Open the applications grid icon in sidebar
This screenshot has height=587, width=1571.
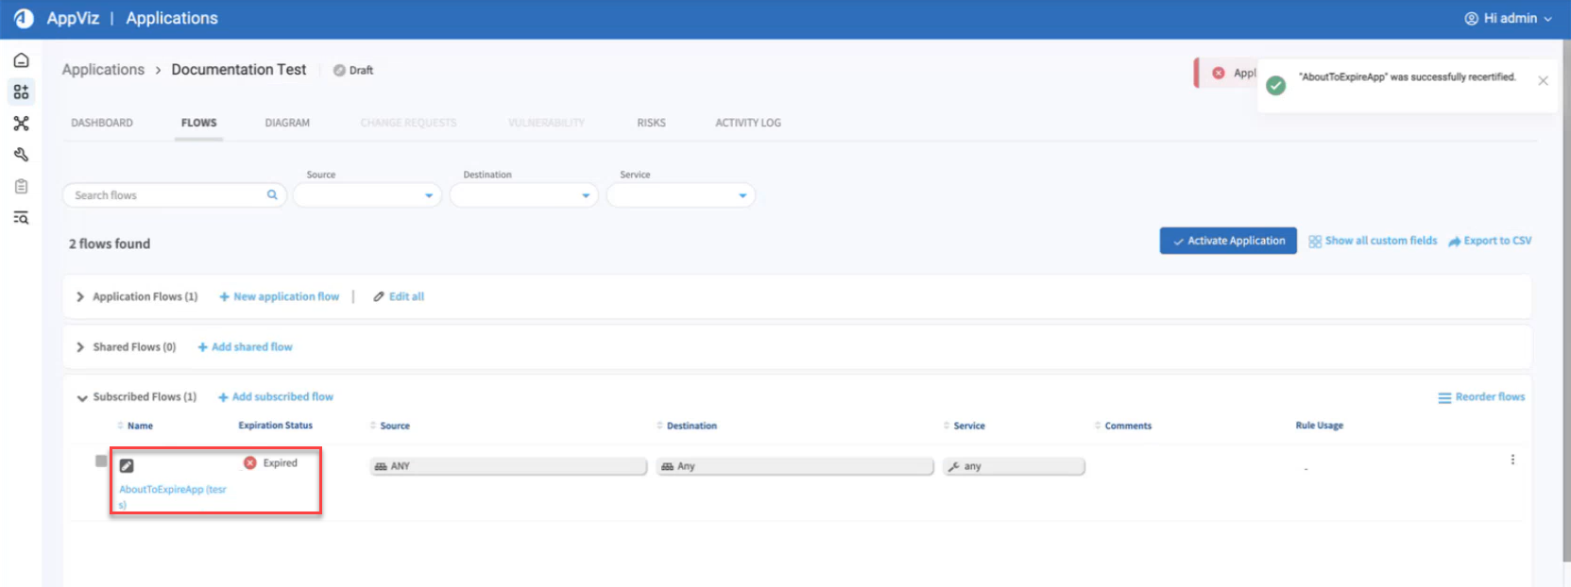21,92
